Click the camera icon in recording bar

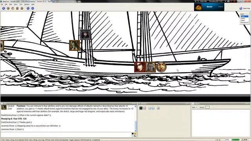tap(228, 1)
